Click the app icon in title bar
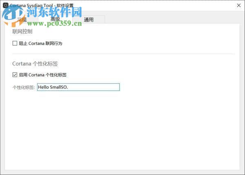Viewport: 245px width, 175px height. [6, 5]
